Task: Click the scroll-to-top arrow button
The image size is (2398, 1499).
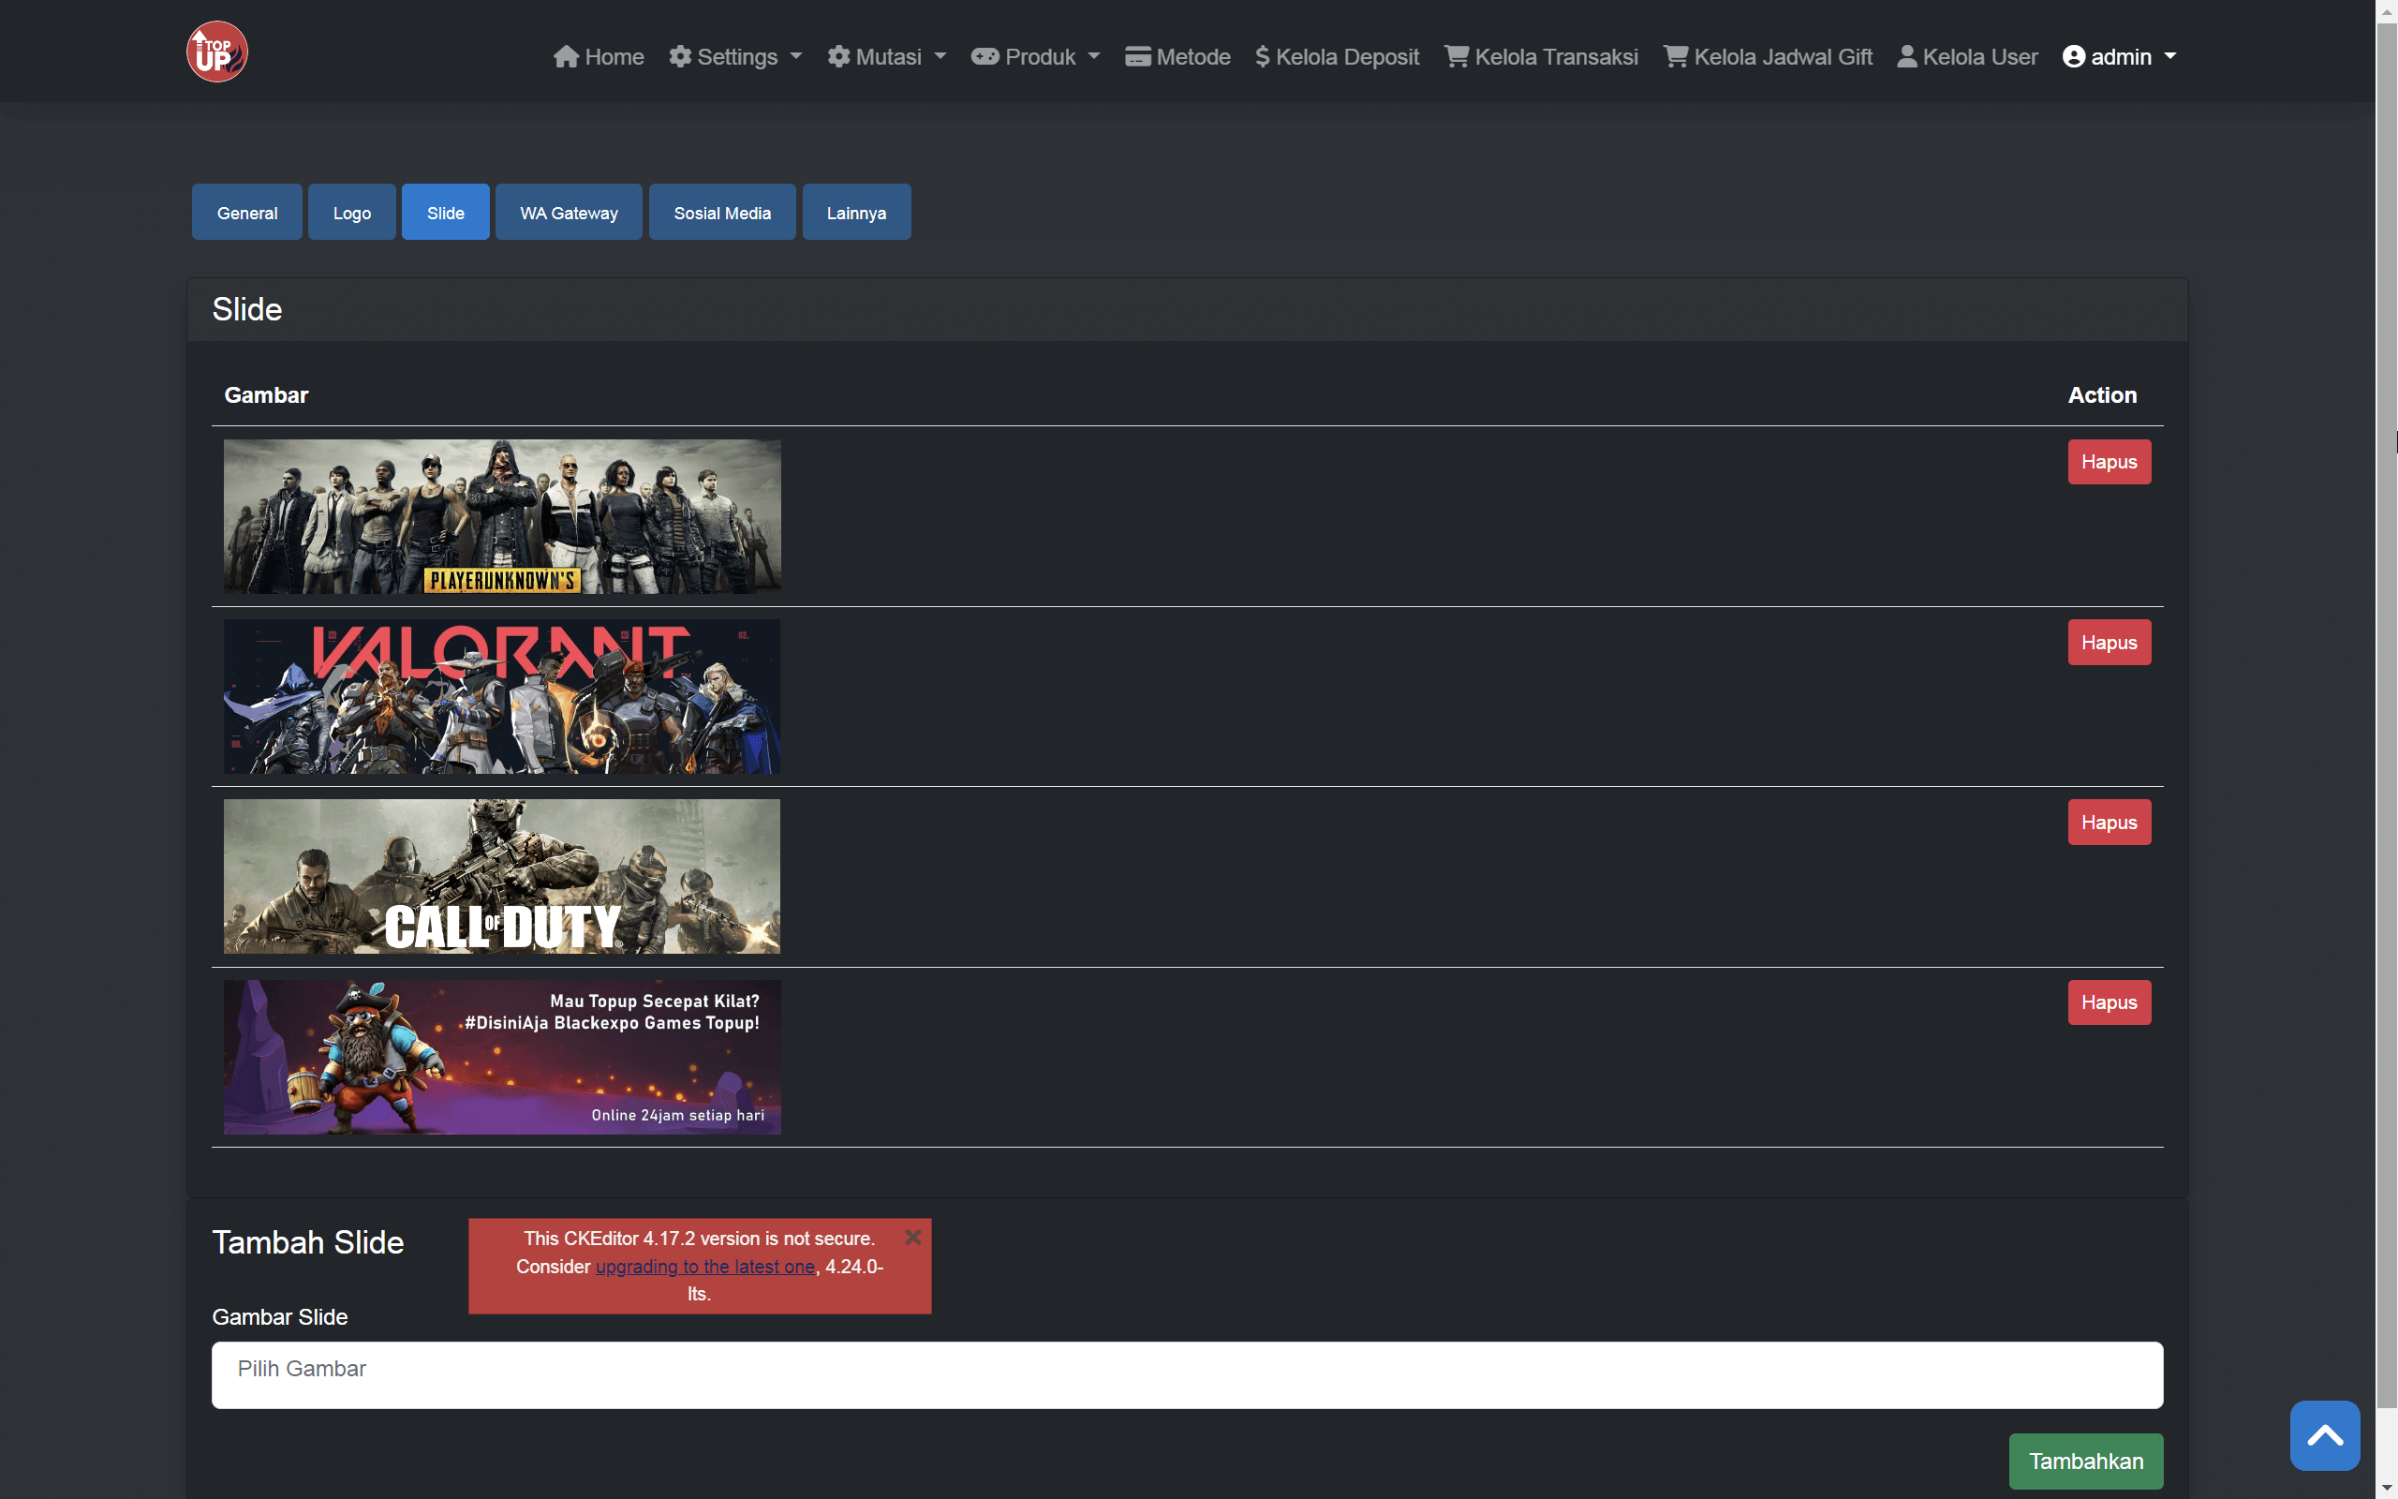Action: click(2326, 1434)
